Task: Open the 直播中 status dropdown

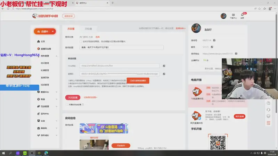Action: pyautogui.click(x=45, y=32)
